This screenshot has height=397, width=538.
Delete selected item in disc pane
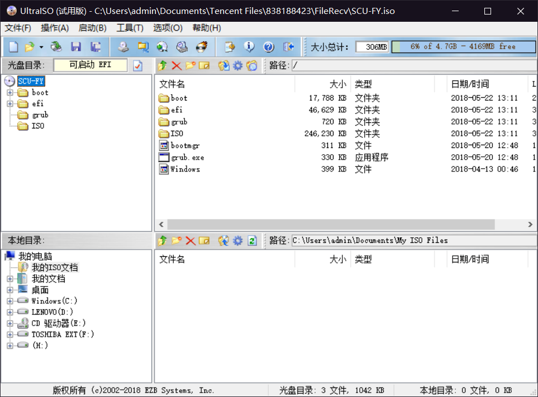click(177, 65)
